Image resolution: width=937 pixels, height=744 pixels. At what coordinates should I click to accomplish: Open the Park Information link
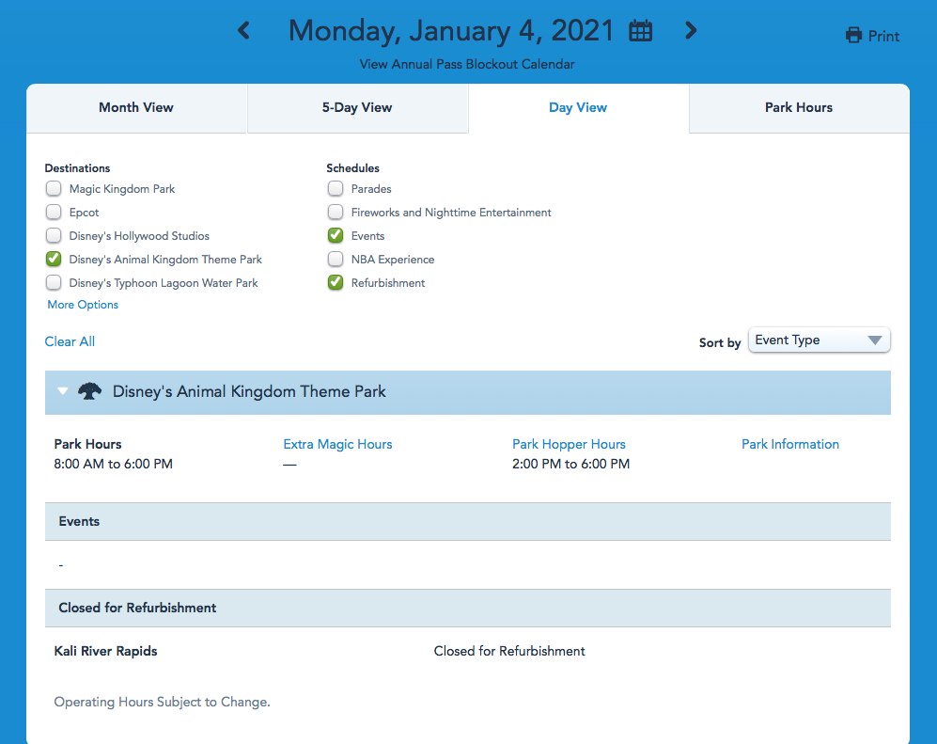coord(790,444)
